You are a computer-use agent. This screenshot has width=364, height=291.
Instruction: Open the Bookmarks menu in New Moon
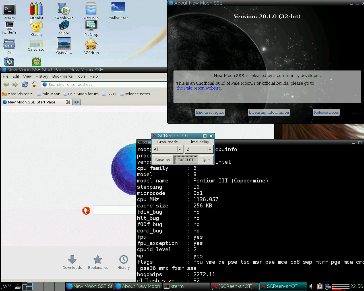(x=62, y=76)
